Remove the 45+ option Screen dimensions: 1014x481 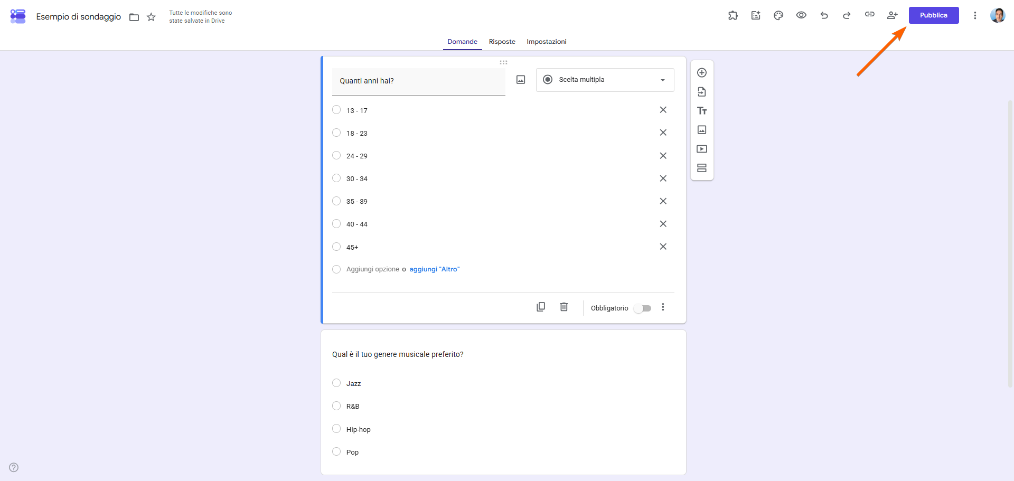pyautogui.click(x=663, y=247)
